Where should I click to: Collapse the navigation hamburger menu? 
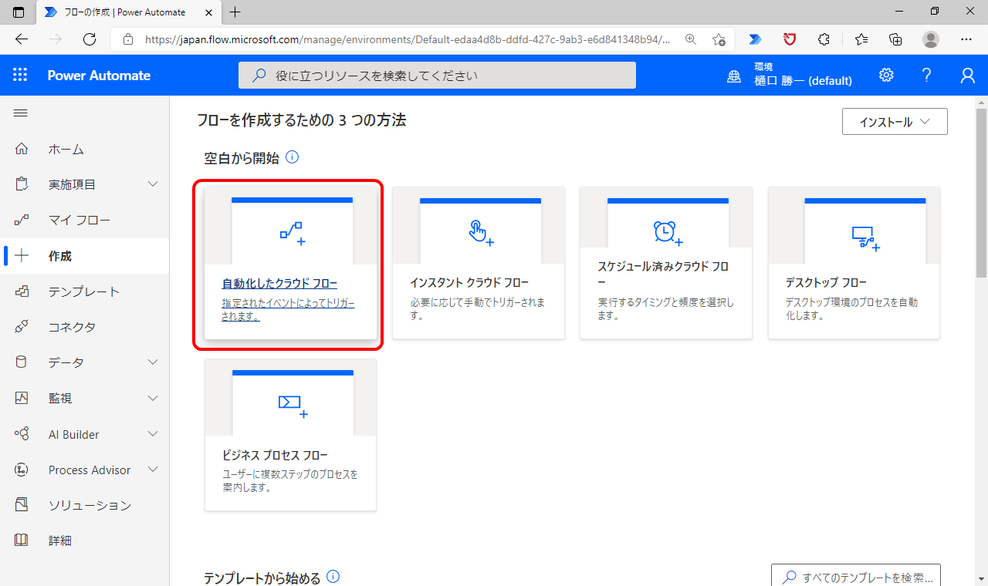pyautogui.click(x=21, y=113)
